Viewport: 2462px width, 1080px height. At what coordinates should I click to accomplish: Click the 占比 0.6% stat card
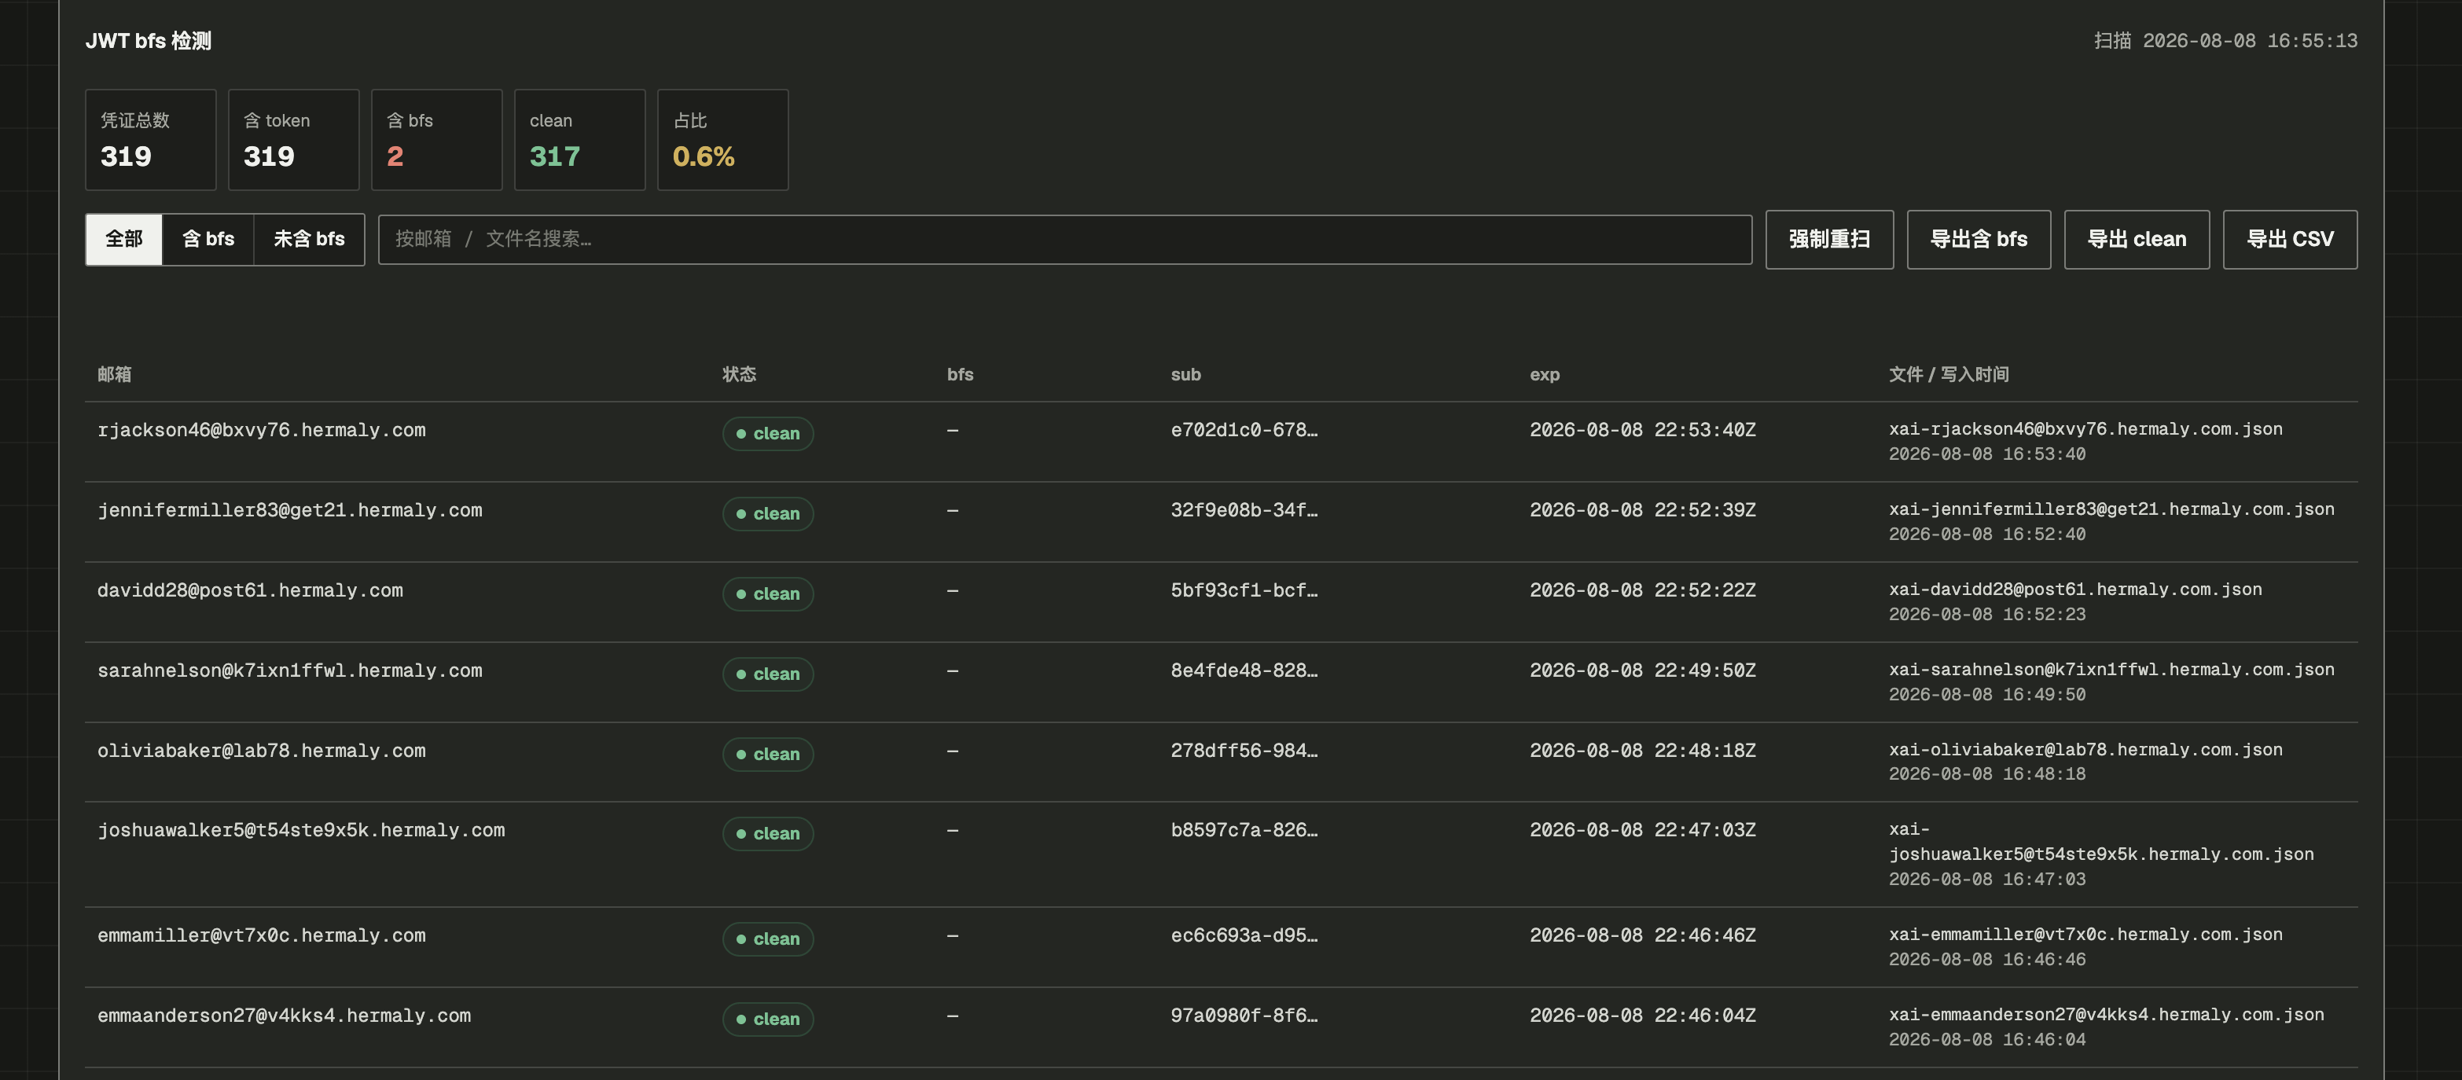[x=722, y=140]
